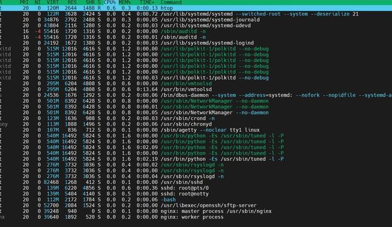The image size is (392, 227).
Task: Sort by the NI column header
Action: click(x=37, y=2)
